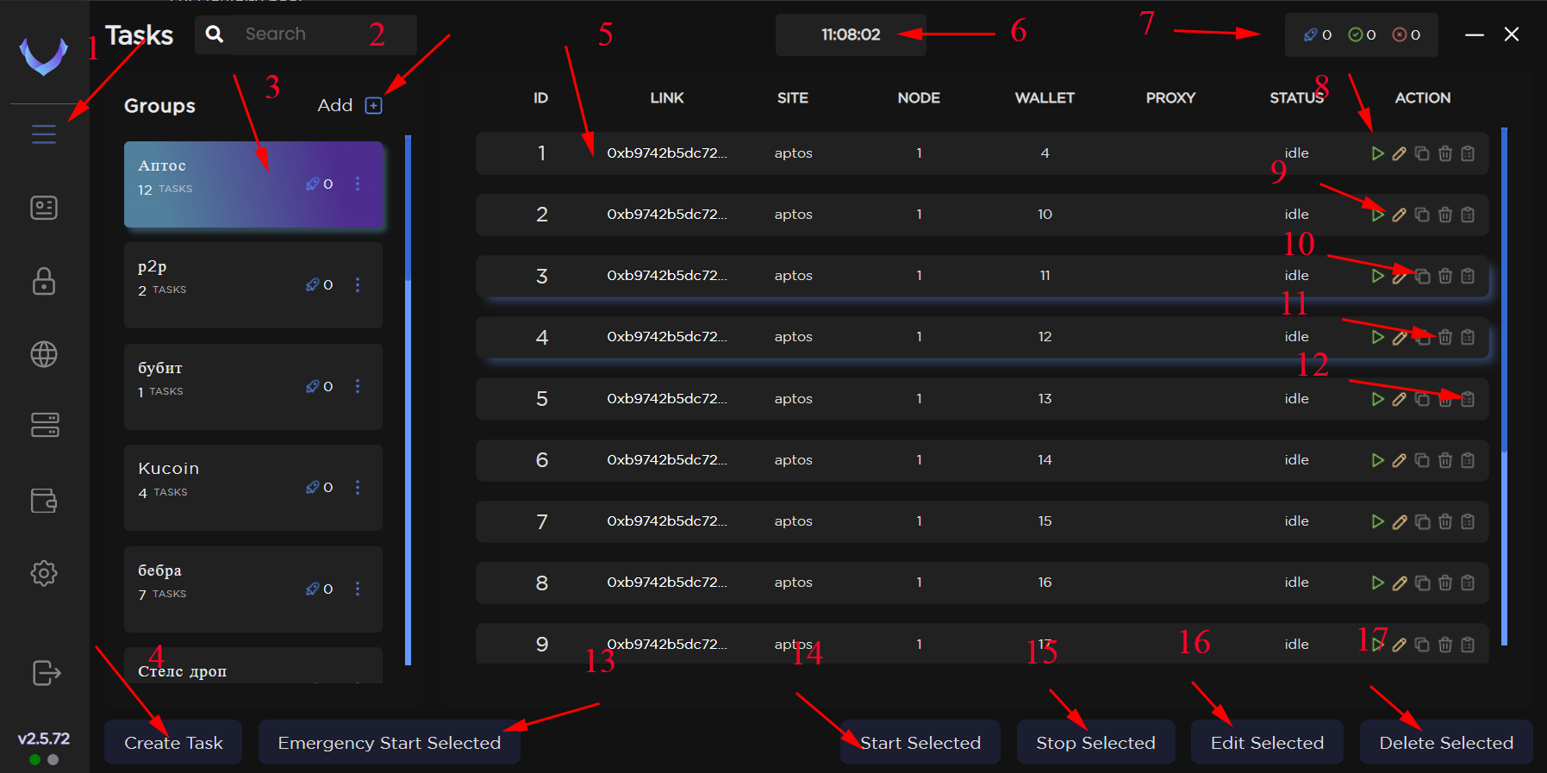The width and height of the screenshot is (1547, 773).
Task: Open the globe proxy icon in sidebar
Action: click(x=44, y=354)
